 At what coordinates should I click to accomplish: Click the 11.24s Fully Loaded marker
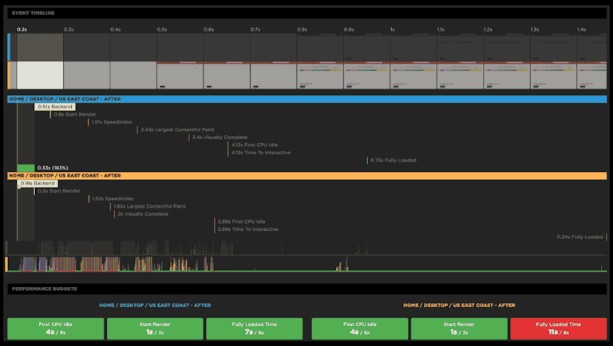(x=579, y=237)
